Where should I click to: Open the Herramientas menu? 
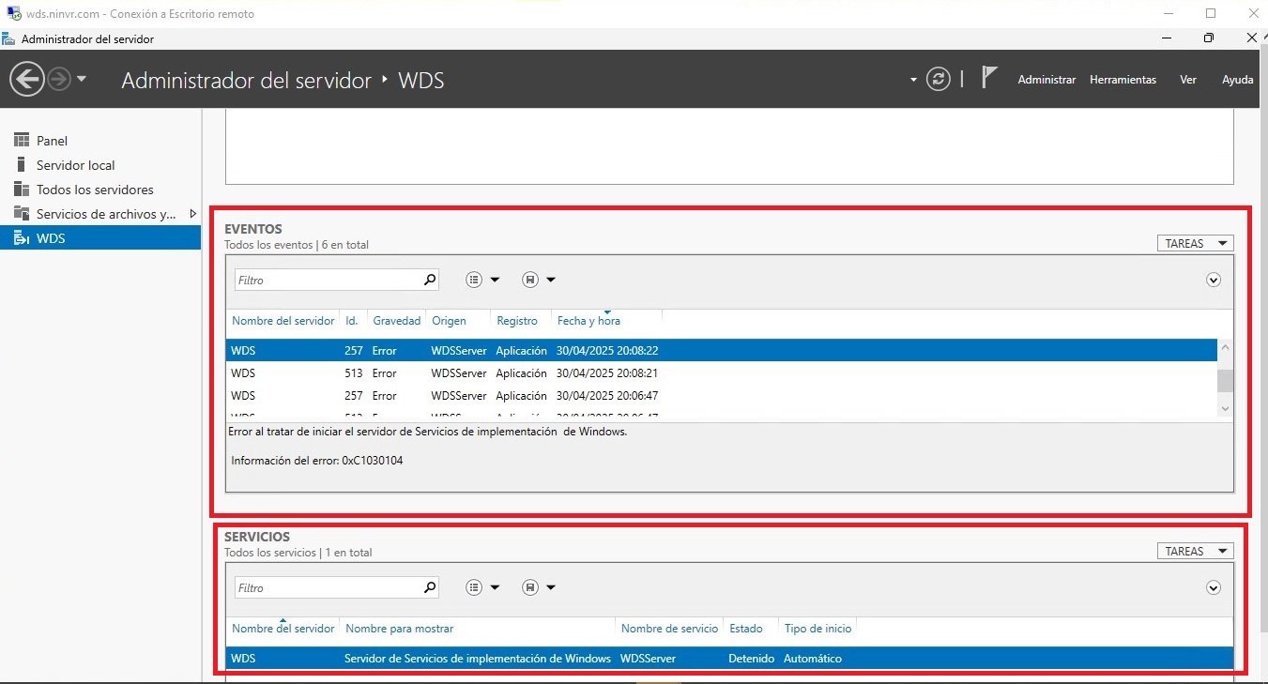[x=1123, y=80]
